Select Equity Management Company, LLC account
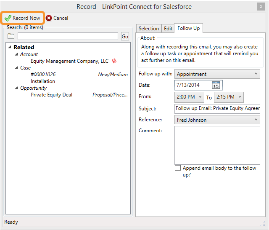This screenshot has width=269, height=230. tap(69, 61)
